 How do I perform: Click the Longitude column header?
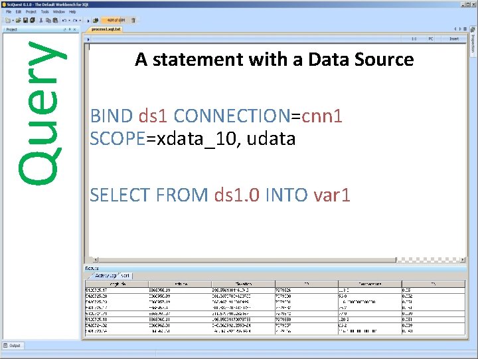coord(117,284)
